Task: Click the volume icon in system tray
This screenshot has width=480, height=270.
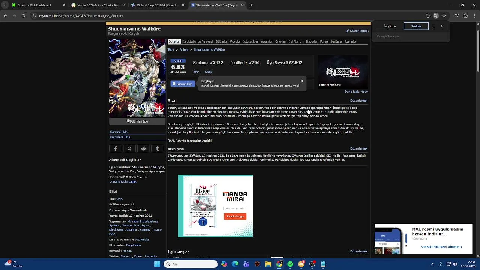Action: [455, 264]
